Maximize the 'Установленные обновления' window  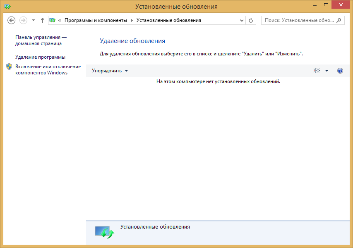(326, 5)
